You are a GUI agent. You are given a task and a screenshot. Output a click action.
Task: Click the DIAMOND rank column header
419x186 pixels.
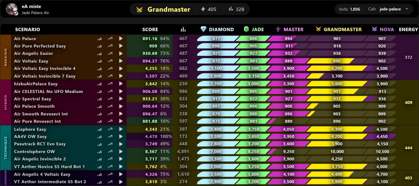[217, 29]
